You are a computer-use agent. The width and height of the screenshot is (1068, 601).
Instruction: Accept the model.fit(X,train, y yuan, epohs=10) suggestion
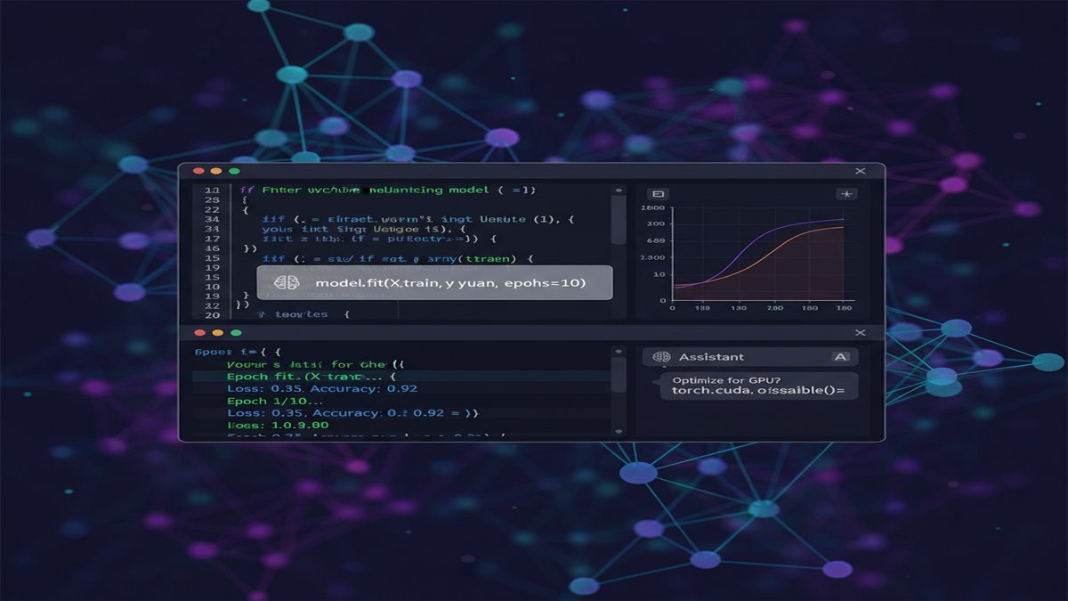435,282
